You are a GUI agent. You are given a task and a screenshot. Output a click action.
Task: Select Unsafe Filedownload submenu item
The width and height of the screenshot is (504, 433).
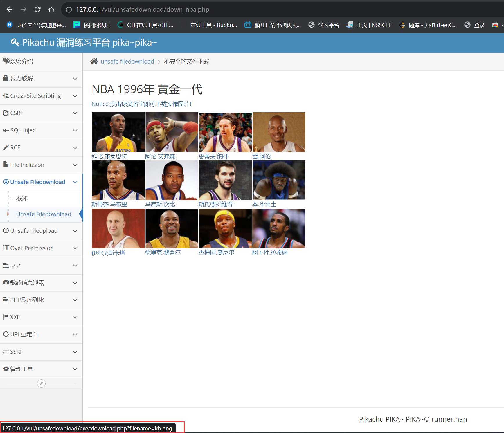(x=44, y=214)
